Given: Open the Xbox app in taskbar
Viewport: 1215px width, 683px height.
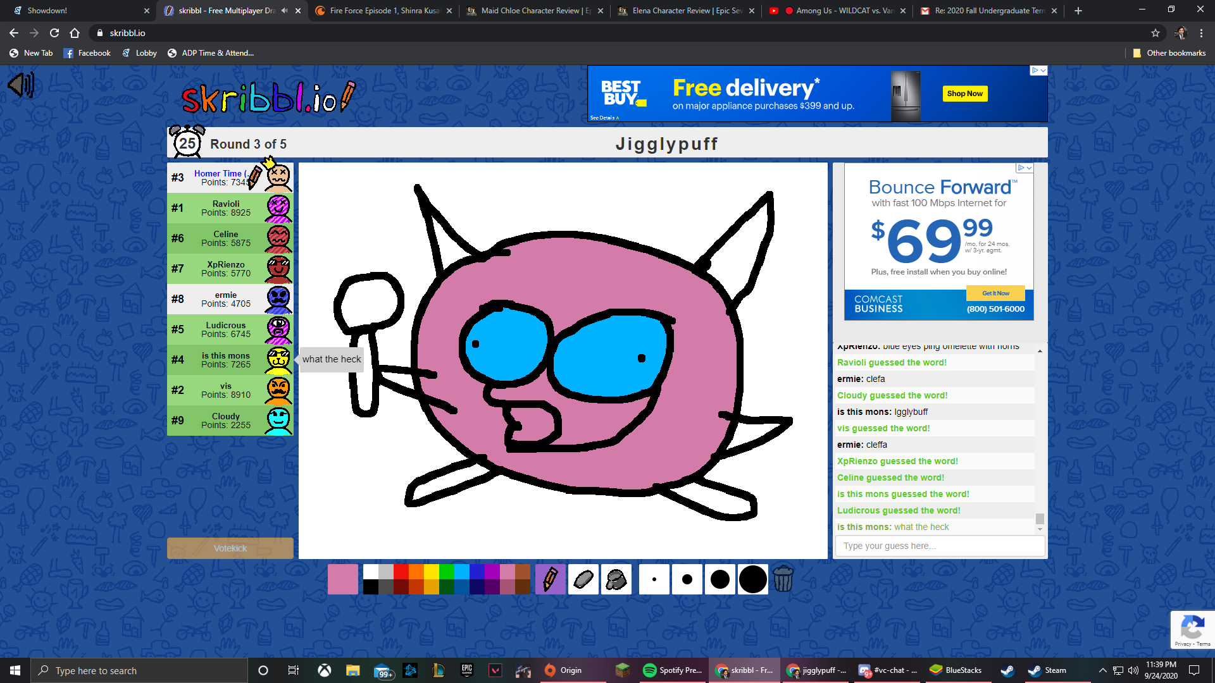Looking at the screenshot, I should pos(324,670).
